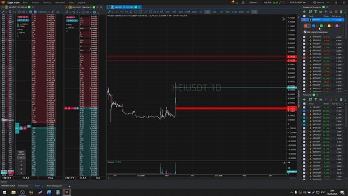The height and width of the screenshot is (196, 348).
Task: Select the circle shape drawing tool
Action: pyautogui.click(x=135, y=12)
